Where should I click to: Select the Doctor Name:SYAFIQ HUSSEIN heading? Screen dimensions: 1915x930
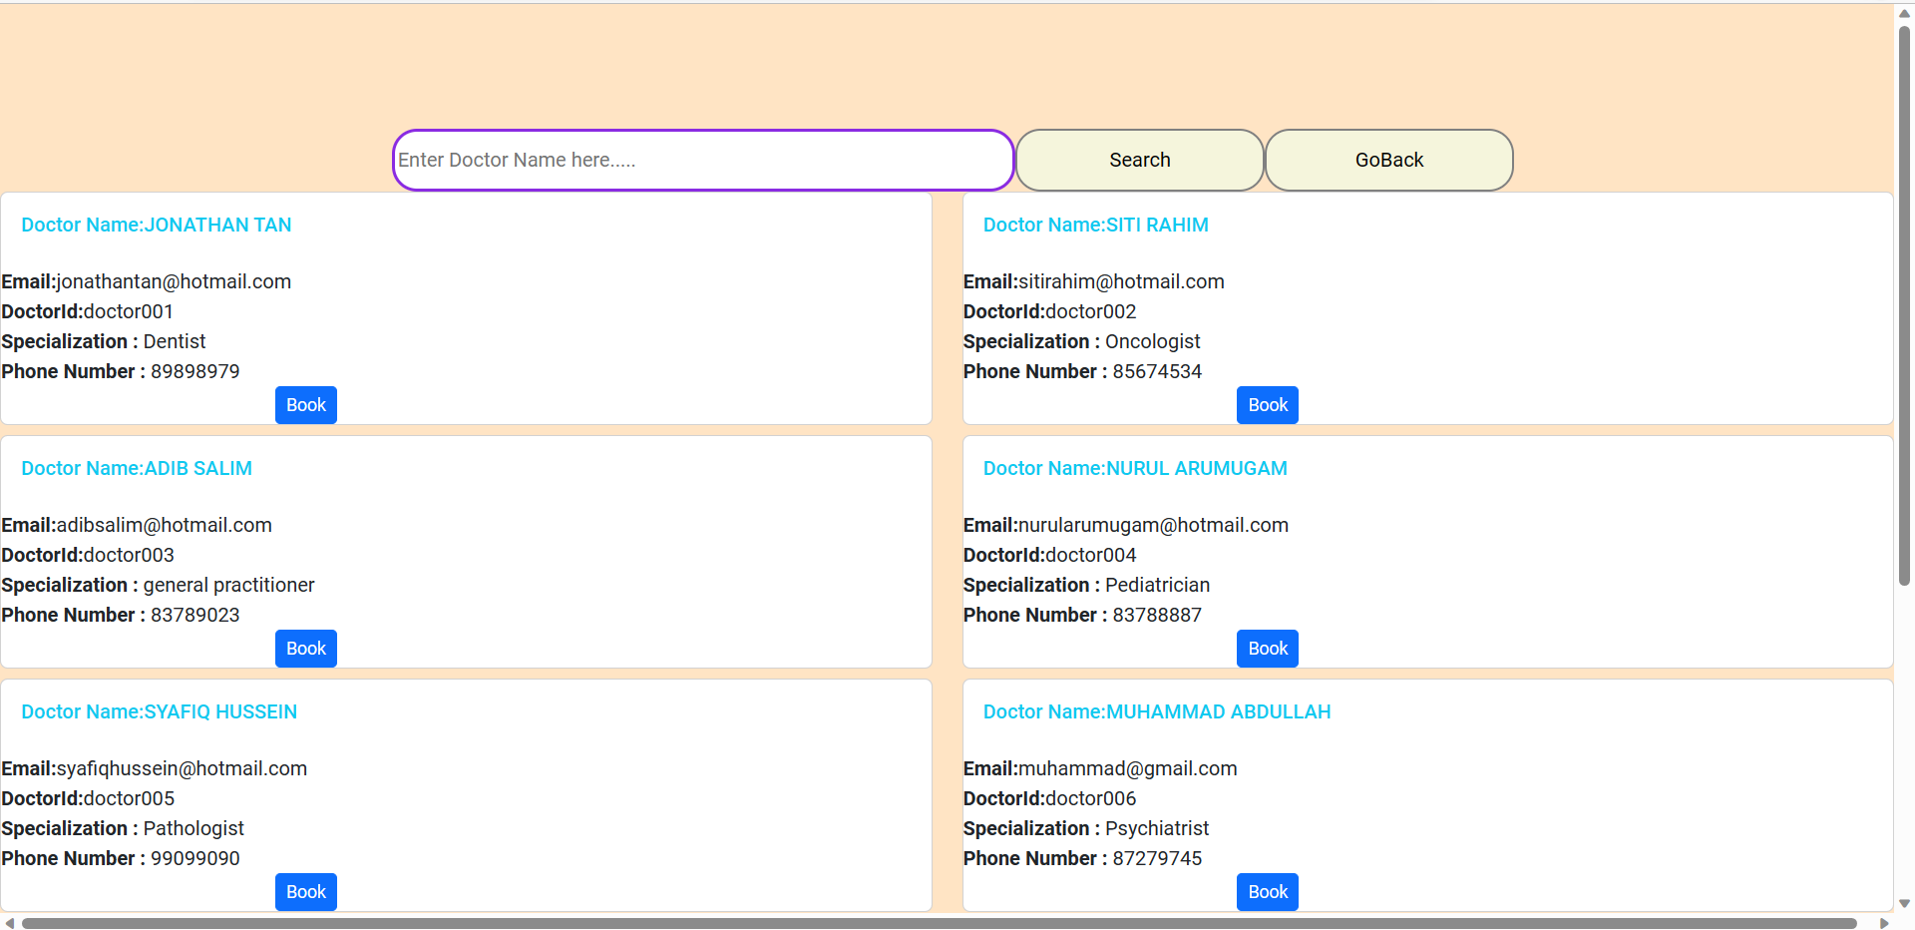(160, 711)
